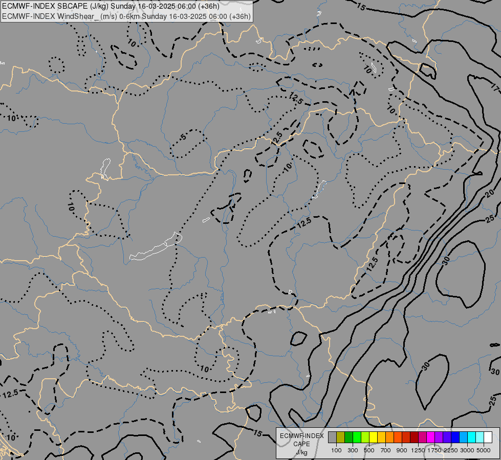Click the gray CAPE legend swatch
The height and width of the screenshot is (460, 501).
click(x=332, y=437)
